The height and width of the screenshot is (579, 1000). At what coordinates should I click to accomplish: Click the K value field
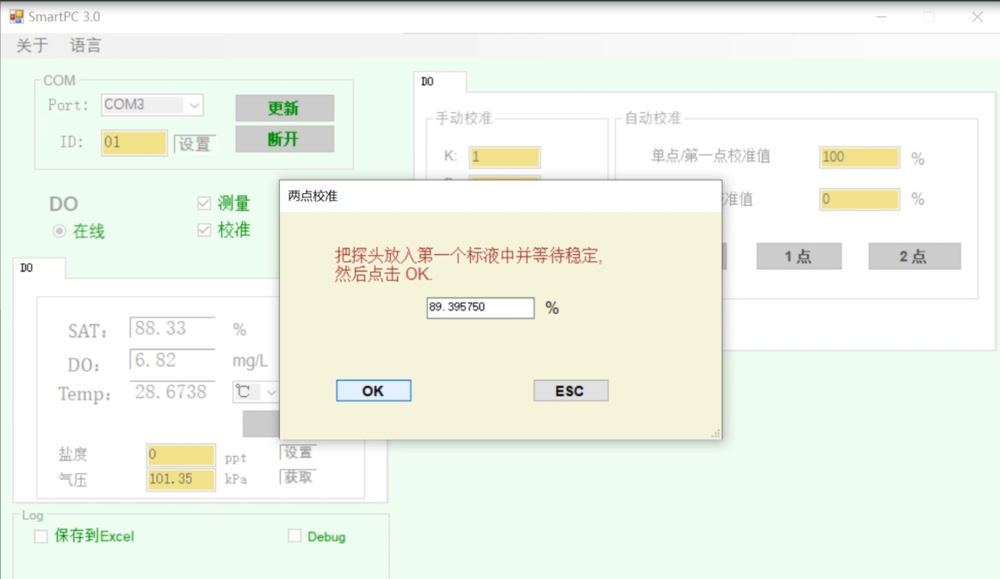click(505, 157)
